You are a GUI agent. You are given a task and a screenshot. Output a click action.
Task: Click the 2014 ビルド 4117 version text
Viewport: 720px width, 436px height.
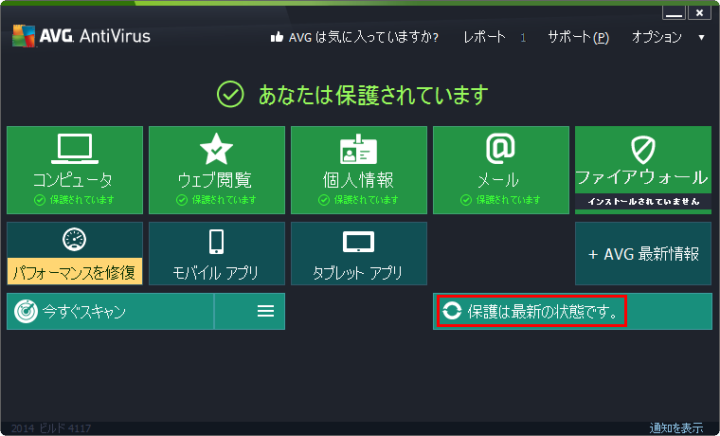tap(51, 428)
